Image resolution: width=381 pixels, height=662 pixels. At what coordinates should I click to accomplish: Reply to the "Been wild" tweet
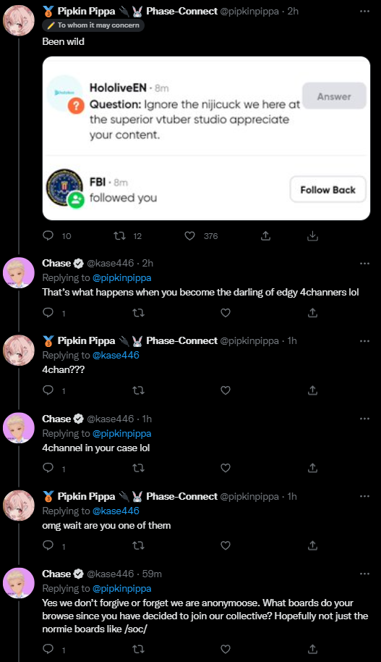point(48,235)
